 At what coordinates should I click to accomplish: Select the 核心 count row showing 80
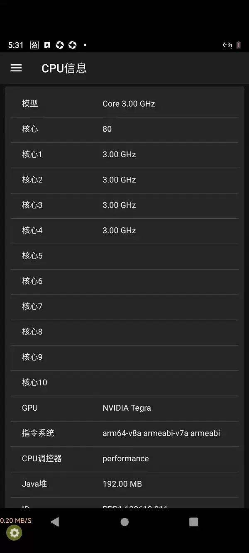[124, 129]
